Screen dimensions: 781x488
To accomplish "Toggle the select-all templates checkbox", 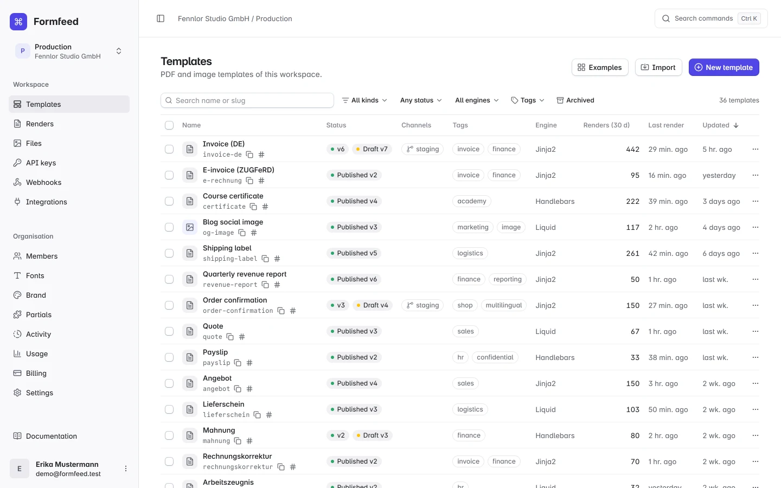I will click(x=169, y=125).
